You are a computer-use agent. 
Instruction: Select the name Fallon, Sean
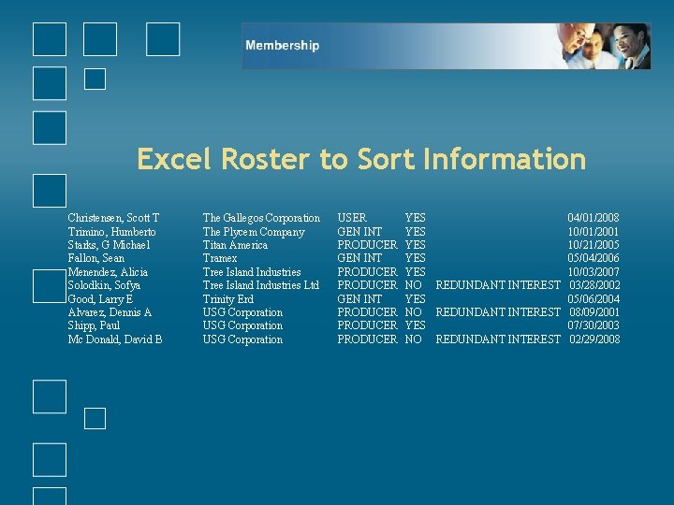pyautogui.click(x=95, y=258)
